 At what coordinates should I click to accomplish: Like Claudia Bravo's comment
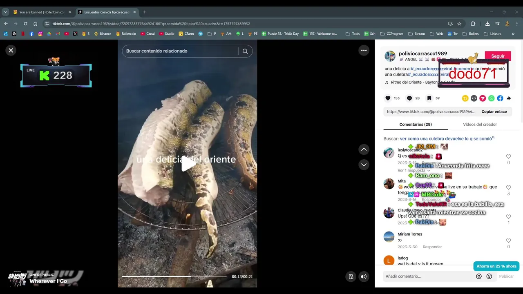tap(508, 217)
